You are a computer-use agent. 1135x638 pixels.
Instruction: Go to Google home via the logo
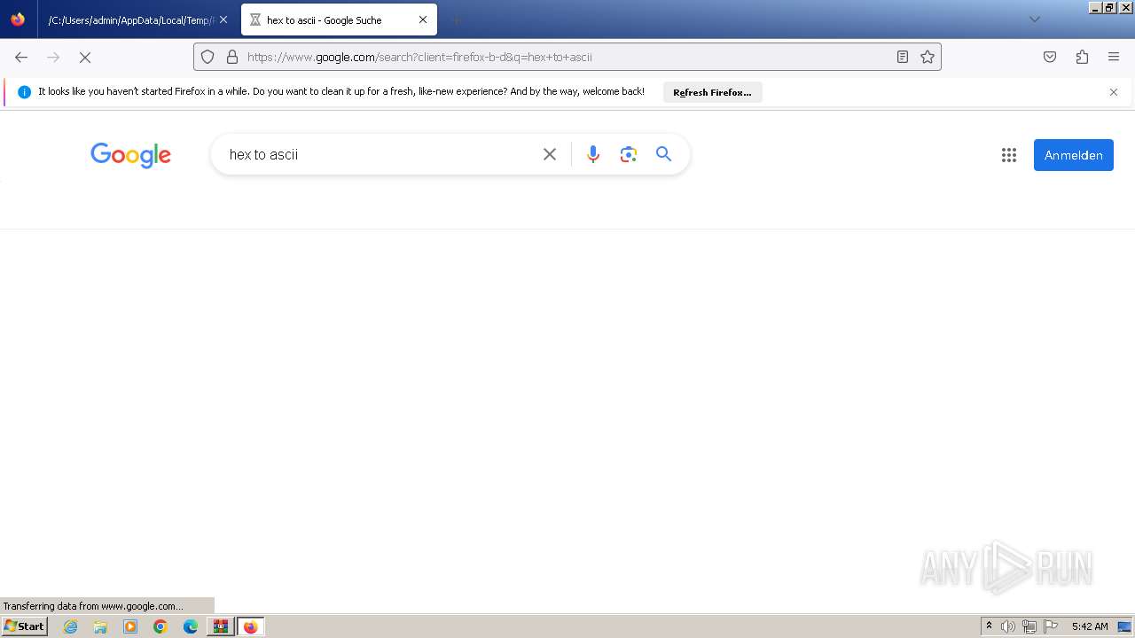130,155
